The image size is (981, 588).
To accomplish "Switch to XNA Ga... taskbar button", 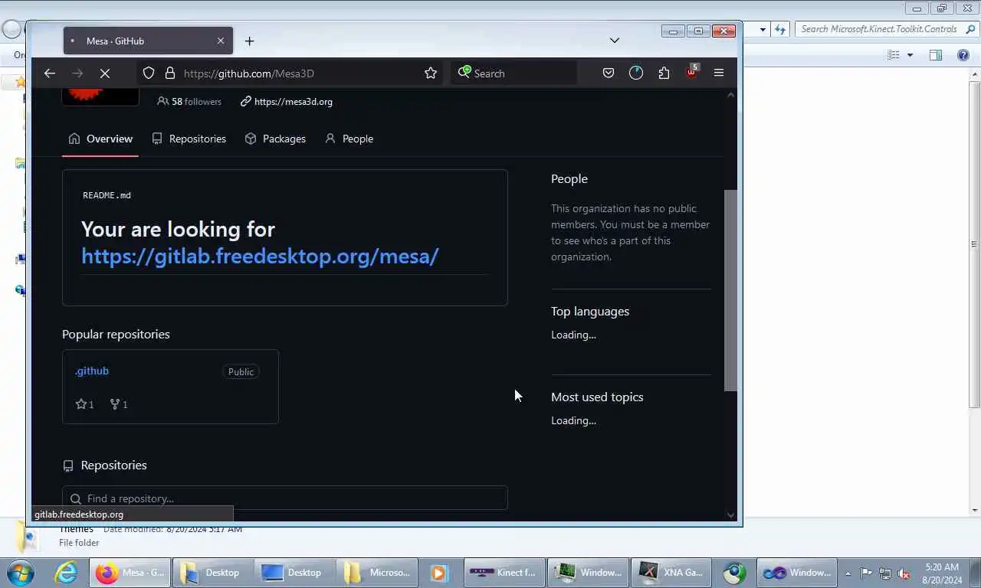I will coord(671,573).
